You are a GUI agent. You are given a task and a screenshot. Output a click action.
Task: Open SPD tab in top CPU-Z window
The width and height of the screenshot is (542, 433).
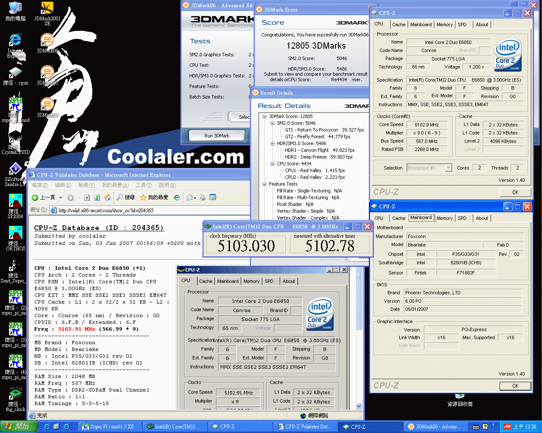pyautogui.click(x=462, y=25)
